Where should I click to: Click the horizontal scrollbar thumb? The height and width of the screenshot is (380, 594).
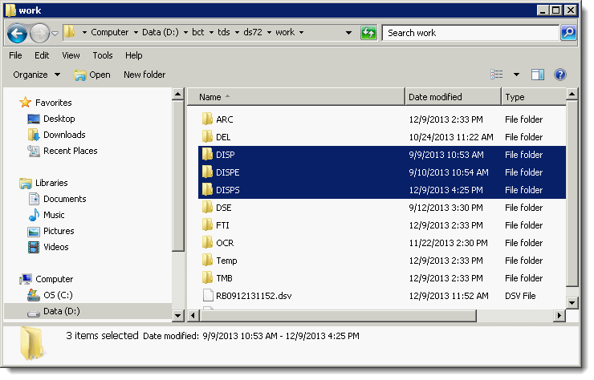point(337,316)
